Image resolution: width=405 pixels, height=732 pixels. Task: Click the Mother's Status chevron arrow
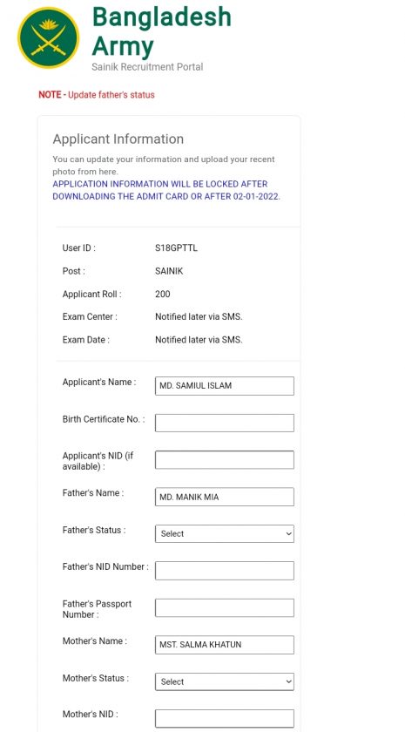(289, 682)
